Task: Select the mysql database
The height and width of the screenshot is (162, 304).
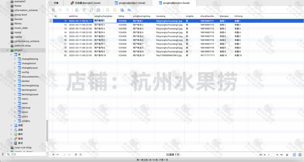Action: click(18, 32)
